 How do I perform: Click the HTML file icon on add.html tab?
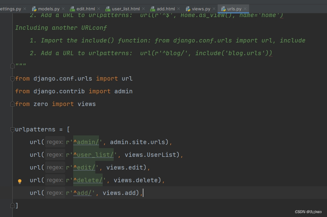click(x=152, y=9)
